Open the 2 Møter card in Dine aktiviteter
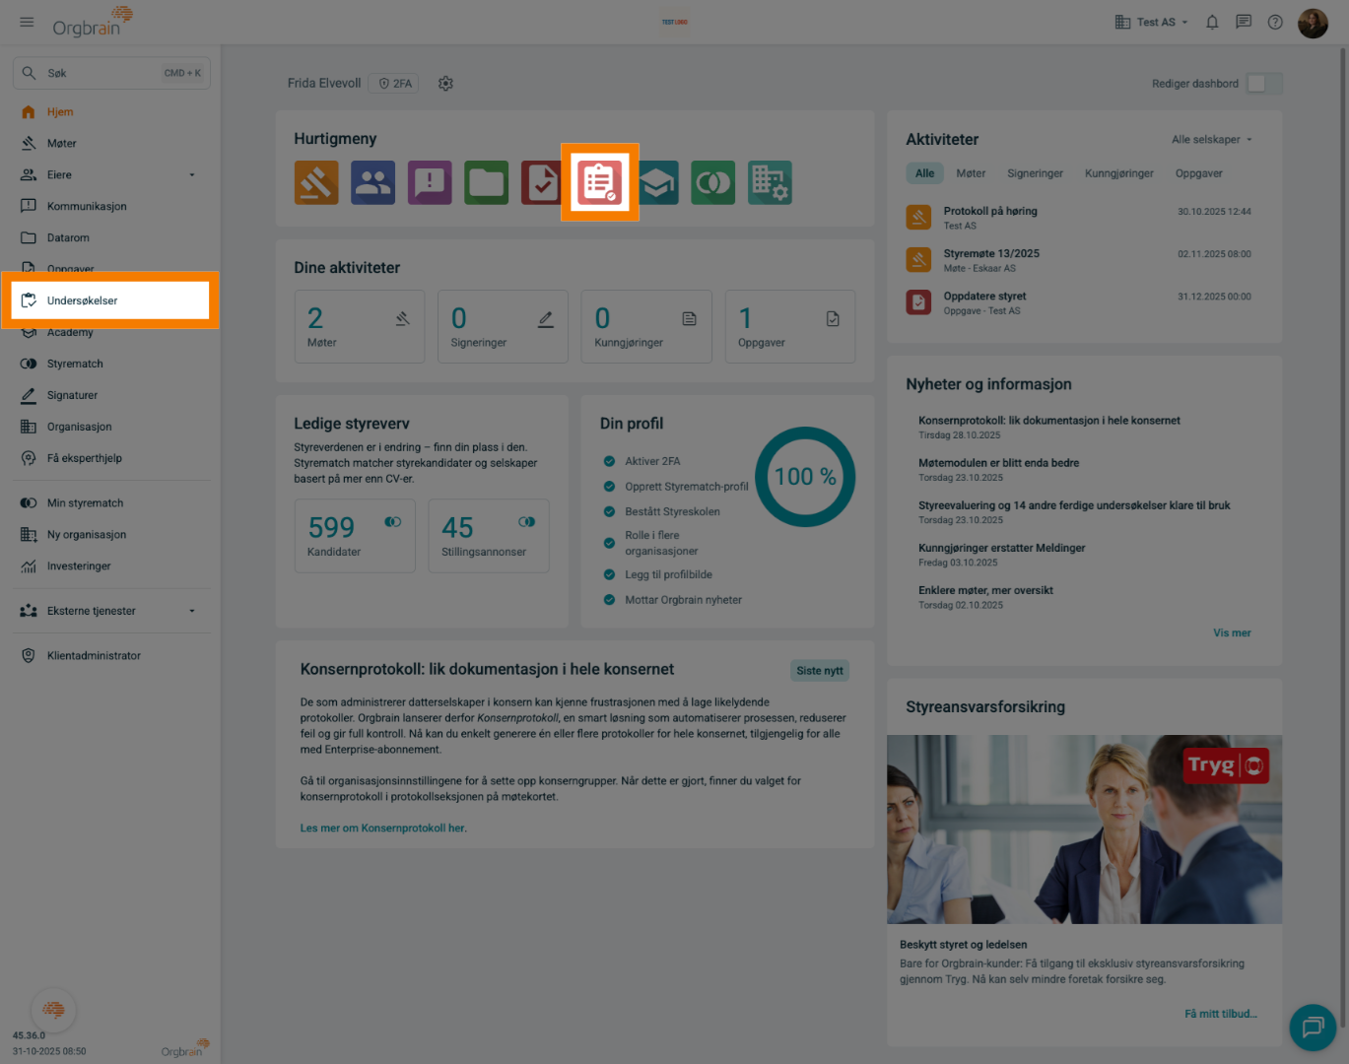The height and width of the screenshot is (1064, 1349). point(360,326)
